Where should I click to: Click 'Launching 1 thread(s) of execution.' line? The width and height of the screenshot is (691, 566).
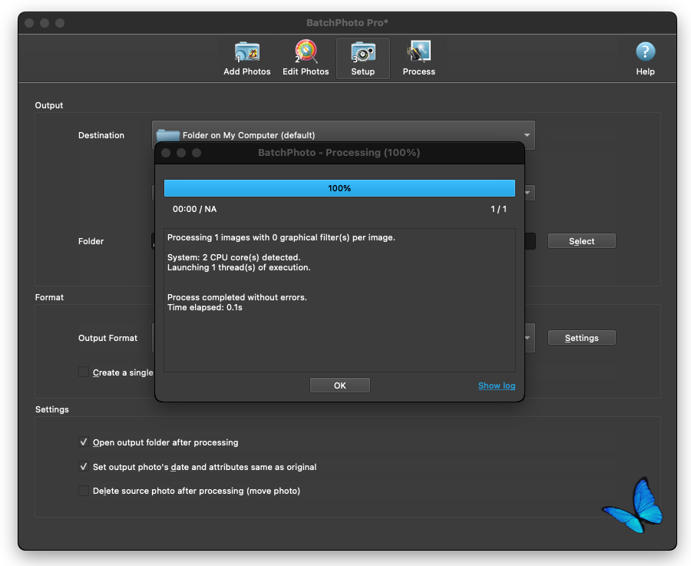(x=239, y=267)
